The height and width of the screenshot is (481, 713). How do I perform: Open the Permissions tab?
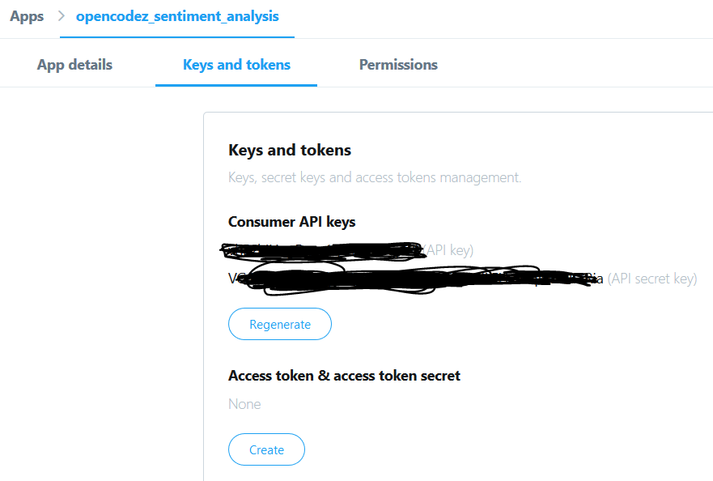(x=398, y=65)
